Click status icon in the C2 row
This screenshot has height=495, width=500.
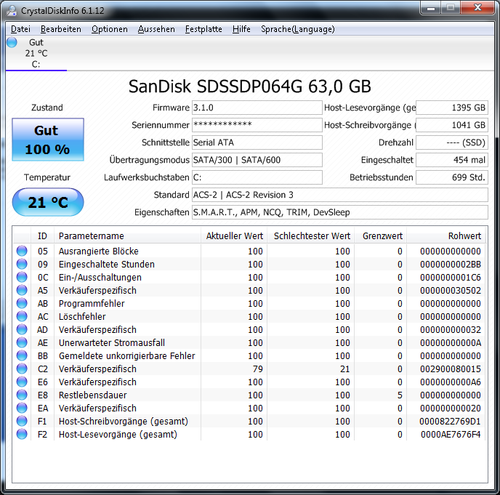click(22, 369)
